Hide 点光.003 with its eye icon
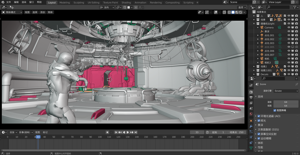 (289, 43)
